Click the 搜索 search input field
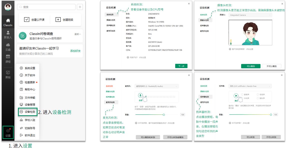The width and height of the screenshot is (289, 151). click(x=46, y=7)
